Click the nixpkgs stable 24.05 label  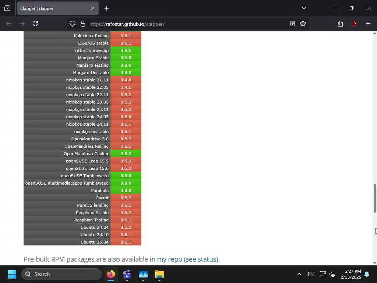click(x=87, y=117)
